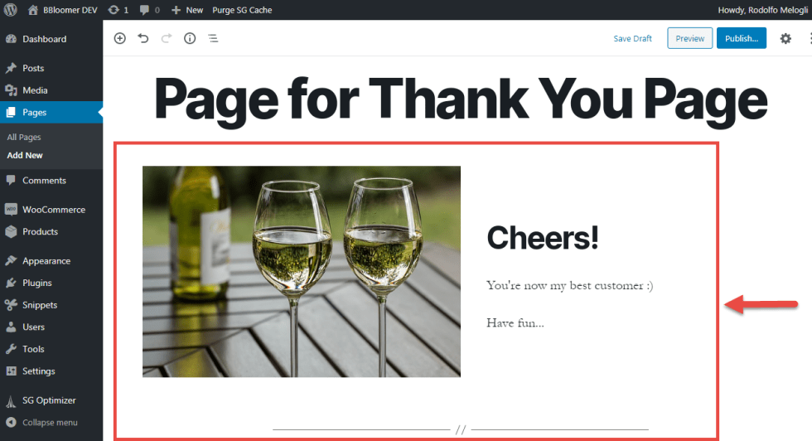Viewport: 812px width, 441px height.
Task: Open Posts in the sidebar
Action: pos(33,68)
